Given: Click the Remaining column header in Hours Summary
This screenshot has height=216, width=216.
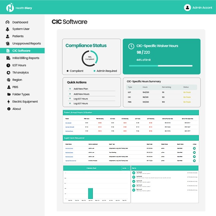Looking at the screenshot, I should [x=166, y=87].
